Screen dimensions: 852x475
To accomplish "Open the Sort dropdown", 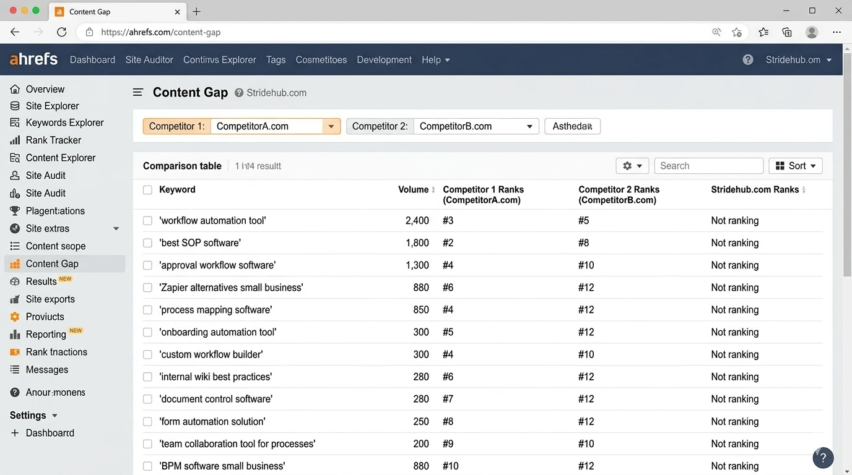I will coord(796,166).
